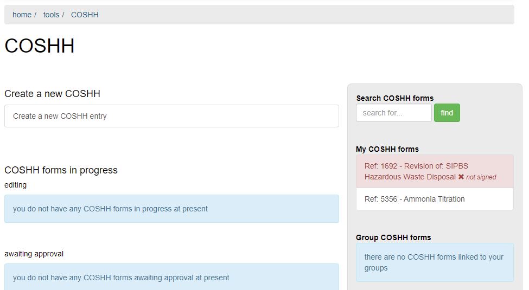
Task: Click the editing section label
Action: click(15, 185)
